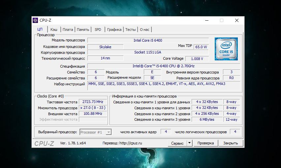Select the clock speed value 2723.73 MHz
281x168 pixels.
pyautogui.click(x=93, y=102)
